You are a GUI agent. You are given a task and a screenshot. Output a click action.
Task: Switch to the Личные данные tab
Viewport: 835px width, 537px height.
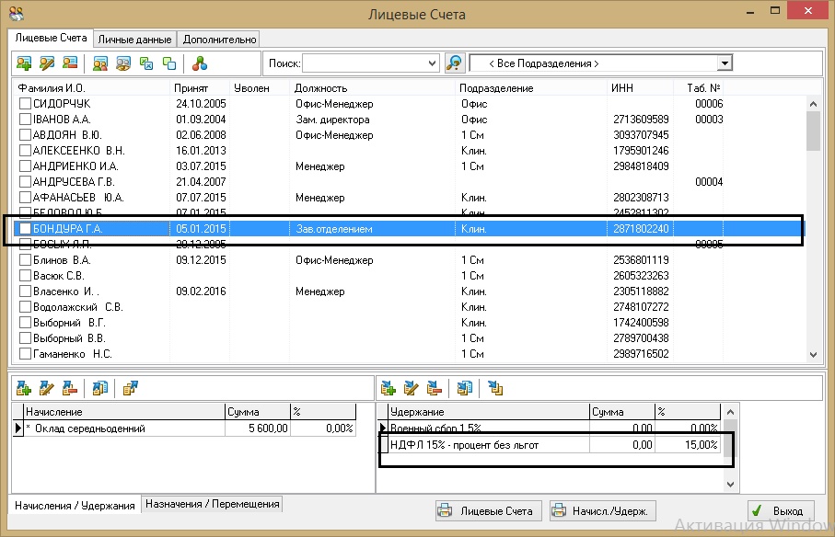pos(135,40)
